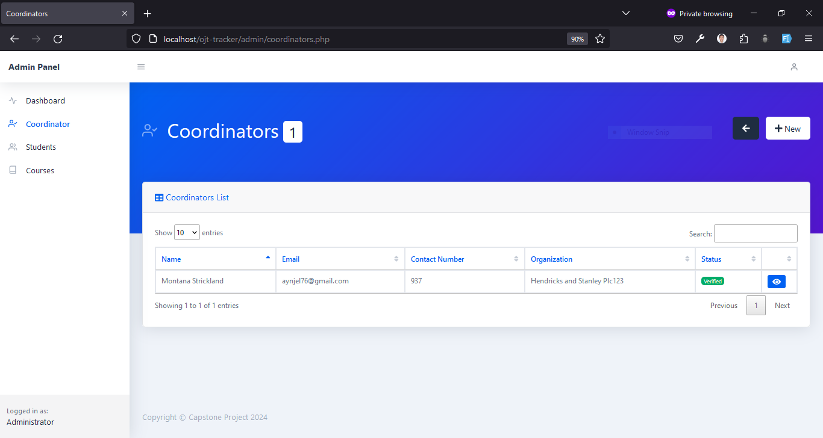Open the Show entries count dropdown
823x438 pixels.
coord(187,232)
